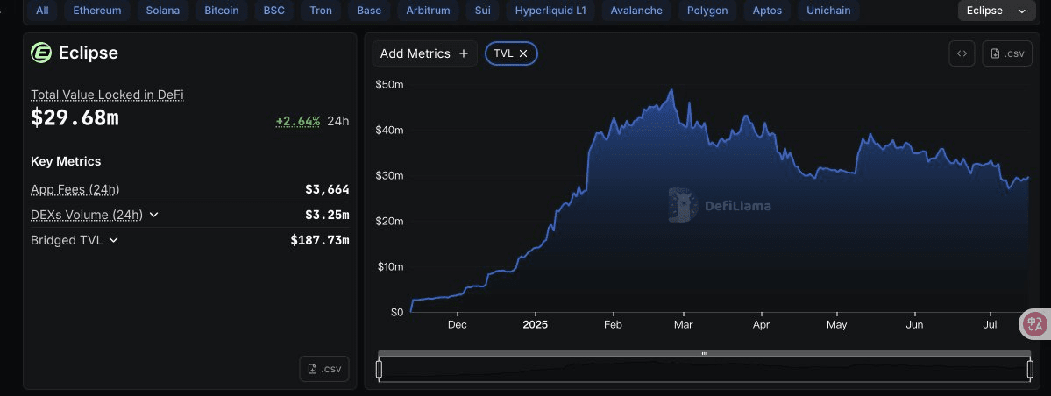Image resolution: width=1051 pixels, height=396 pixels.
Task: Click the plus icon in Add Metrics
Action: pyautogui.click(x=463, y=53)
